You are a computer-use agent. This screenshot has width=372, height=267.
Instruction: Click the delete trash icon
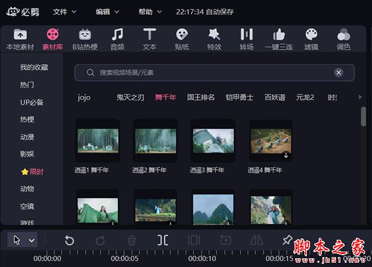[x=131, y=240]
